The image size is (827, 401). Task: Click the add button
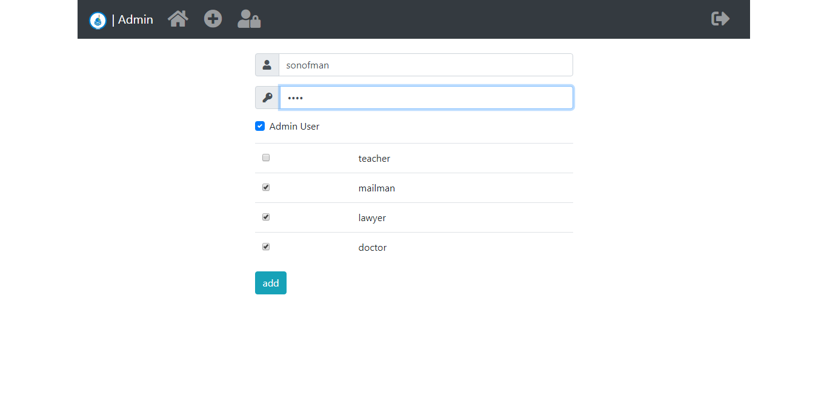(x=271, y=283)
